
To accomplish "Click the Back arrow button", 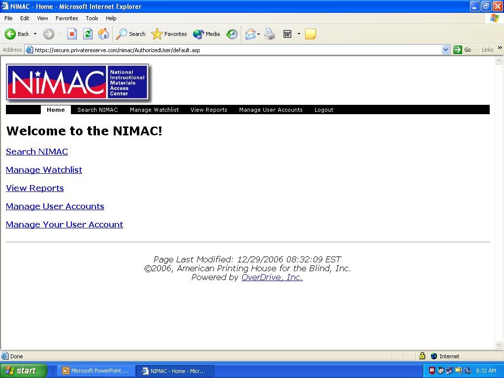I will coord(17,34).
